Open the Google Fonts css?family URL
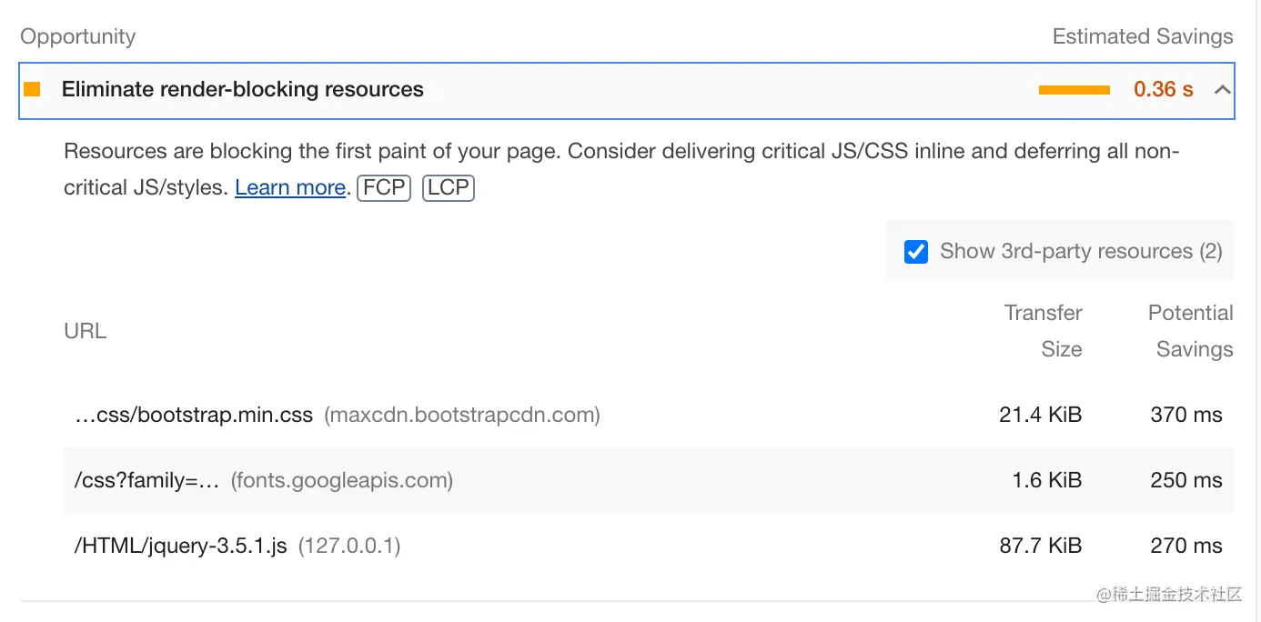The width and height of the screenshot is (1261, 622). click(147, 481)
